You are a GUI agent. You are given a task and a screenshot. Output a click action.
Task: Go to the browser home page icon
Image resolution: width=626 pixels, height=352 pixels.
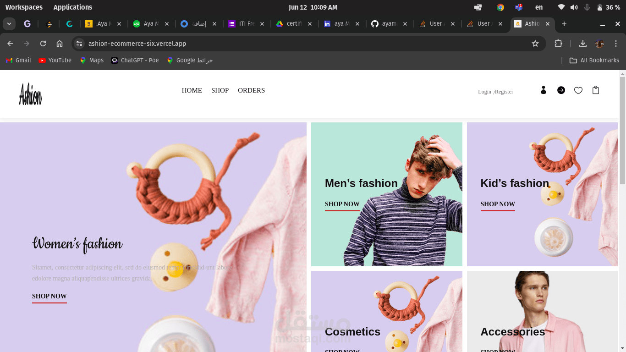(x=60, y=44)
